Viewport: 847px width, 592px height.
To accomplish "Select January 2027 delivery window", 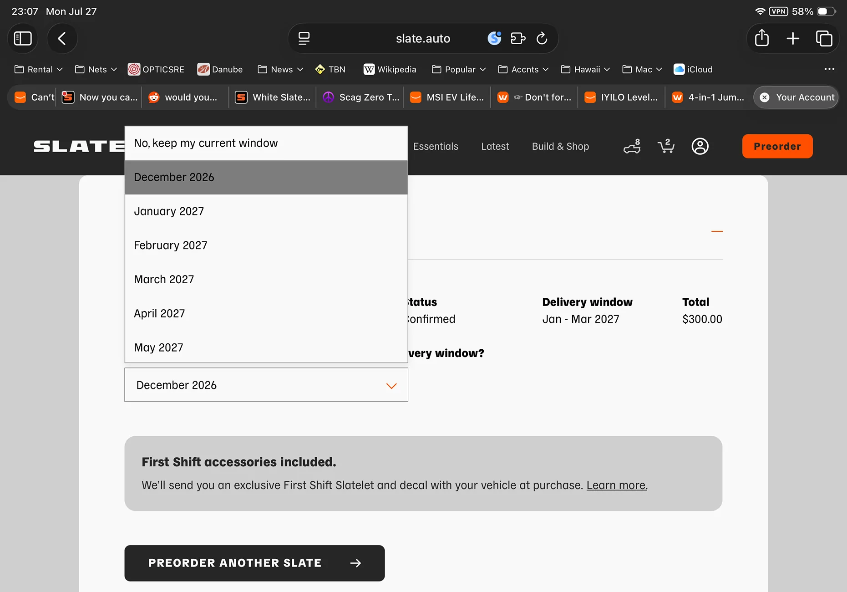I will coord(266,211).
